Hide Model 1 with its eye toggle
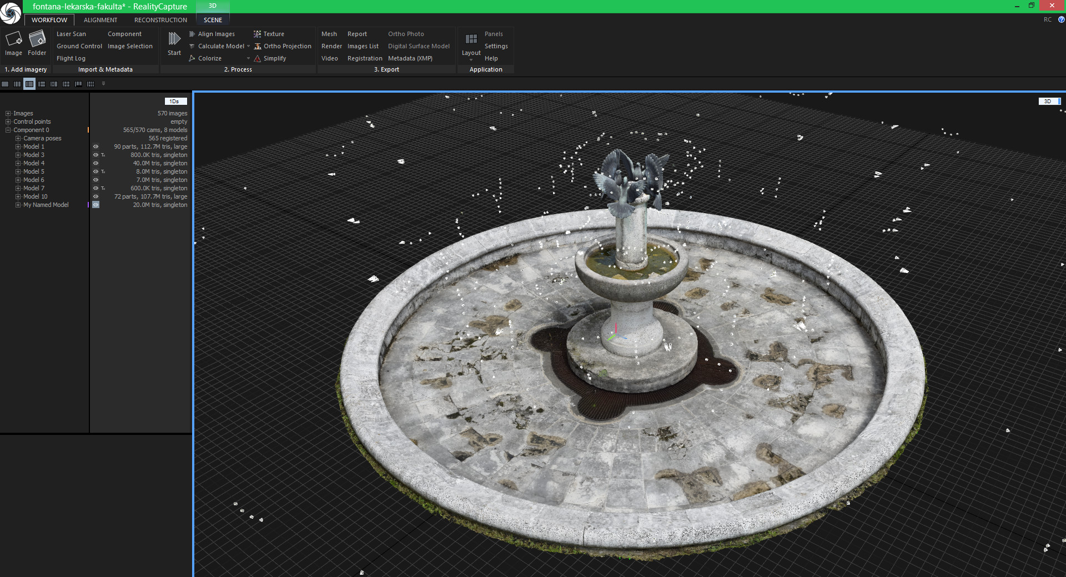The width and height of the screenshot is (1066, 577). tap(95, 146)
